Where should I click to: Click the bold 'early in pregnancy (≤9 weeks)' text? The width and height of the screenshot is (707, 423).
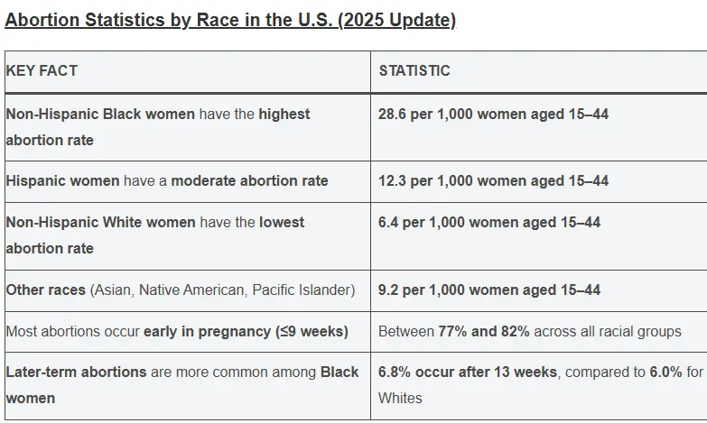[x=246, y=331]
